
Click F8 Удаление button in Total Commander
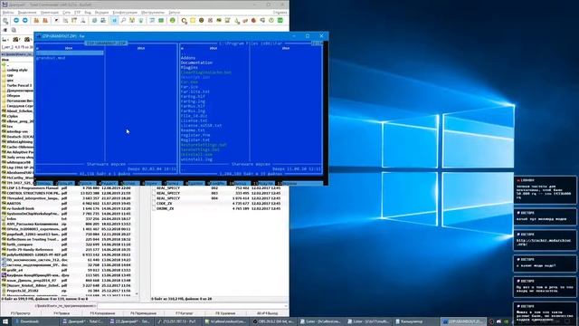tap(225, 313)
